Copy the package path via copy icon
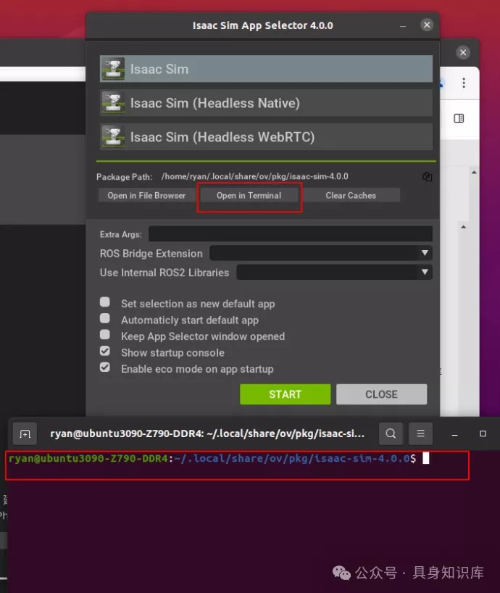The image size is (500, 593). click(427, 176)
